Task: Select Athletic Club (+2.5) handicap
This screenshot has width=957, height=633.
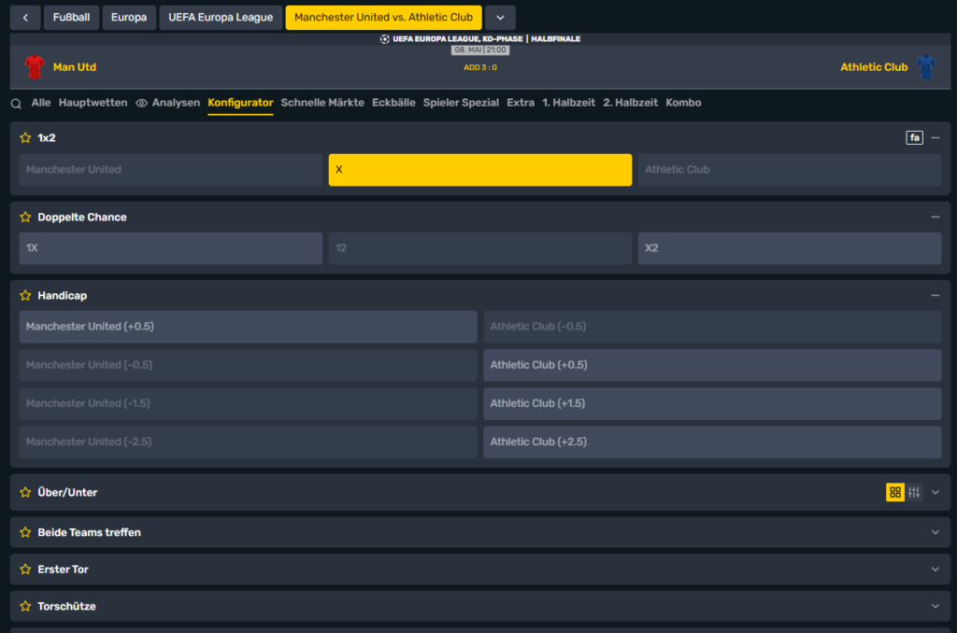Action: click(712, 443)
